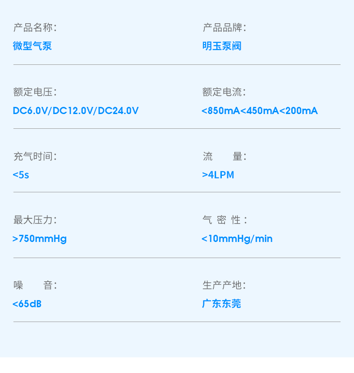Select the 微型气泵 product name text

32,46
